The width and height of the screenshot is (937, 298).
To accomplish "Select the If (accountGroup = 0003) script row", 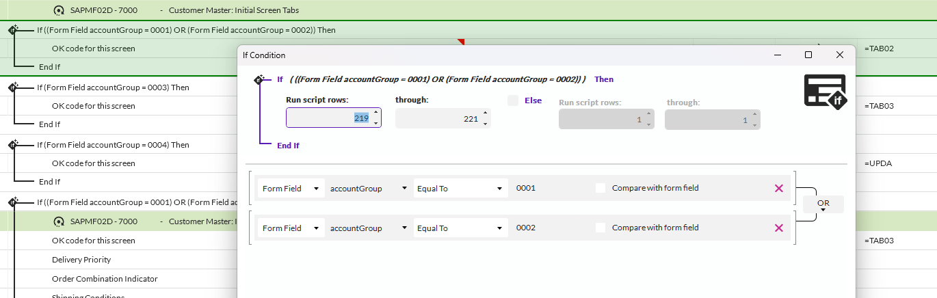I will (113, 87).
